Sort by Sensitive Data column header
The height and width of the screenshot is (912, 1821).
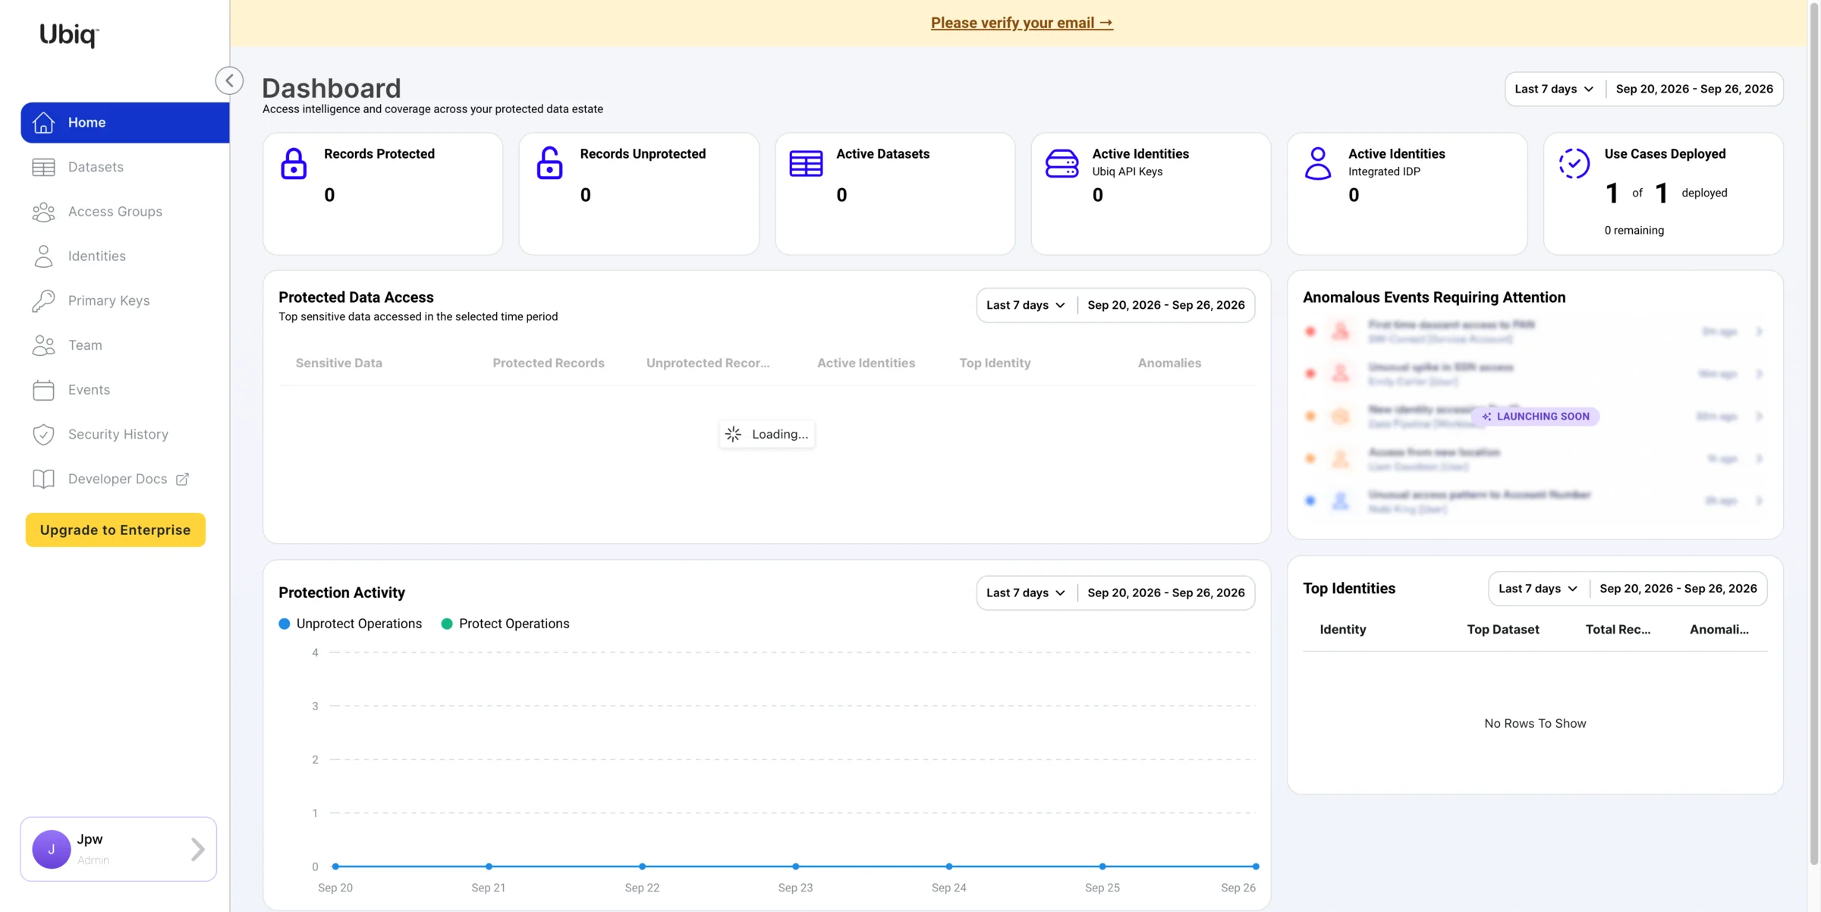click(338, 363)
